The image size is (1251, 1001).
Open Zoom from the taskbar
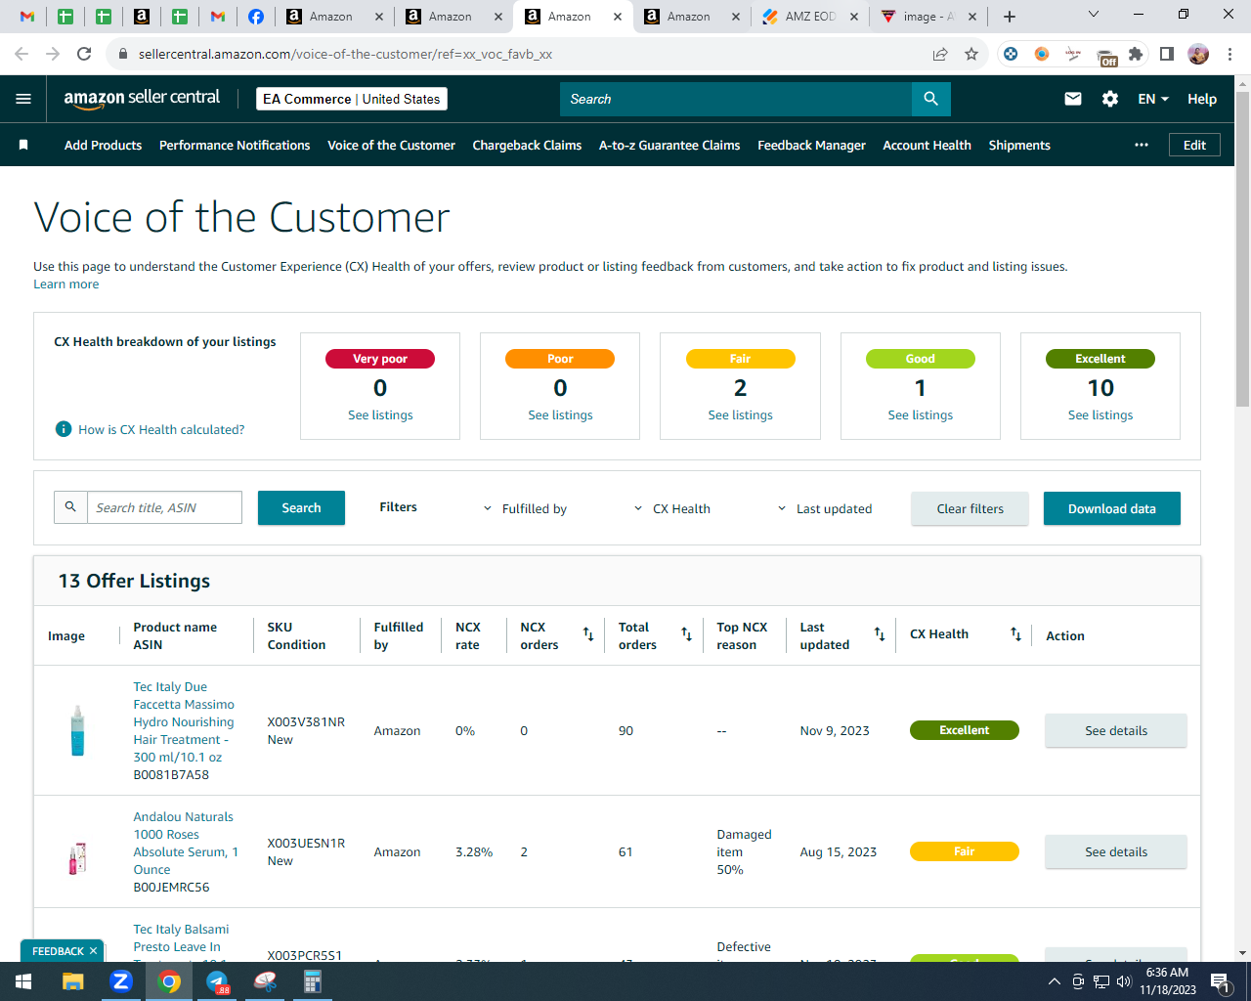[121, 981]
